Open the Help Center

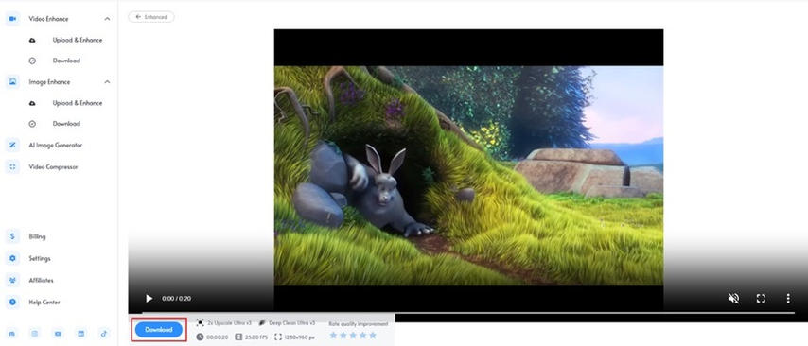[44, 303]
